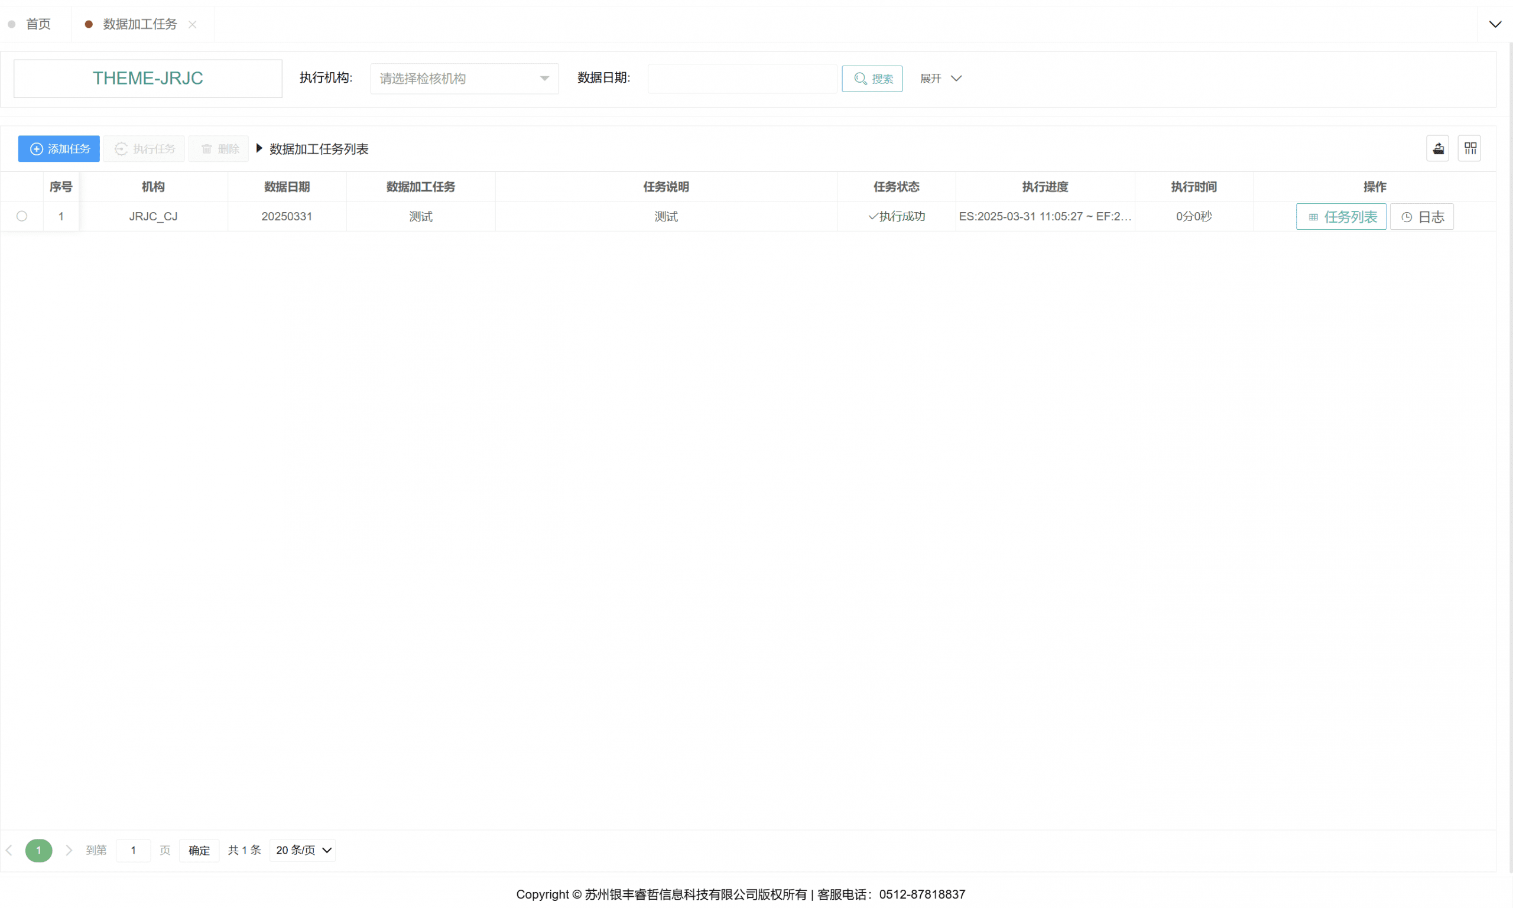This screenshot has height=908, width=1513.
Task: Open the tab list chevron at top right
Action: (1495, 24)
